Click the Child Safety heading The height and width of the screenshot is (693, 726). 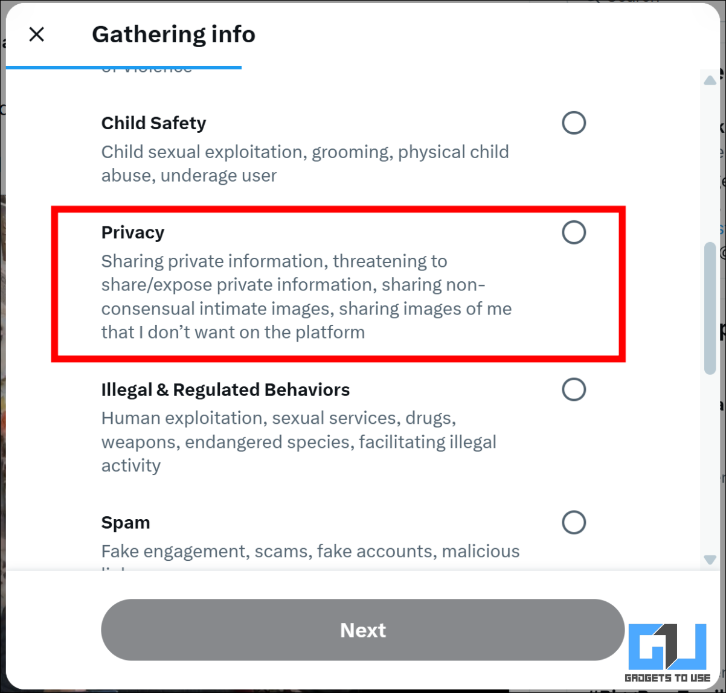pos(153,123)
